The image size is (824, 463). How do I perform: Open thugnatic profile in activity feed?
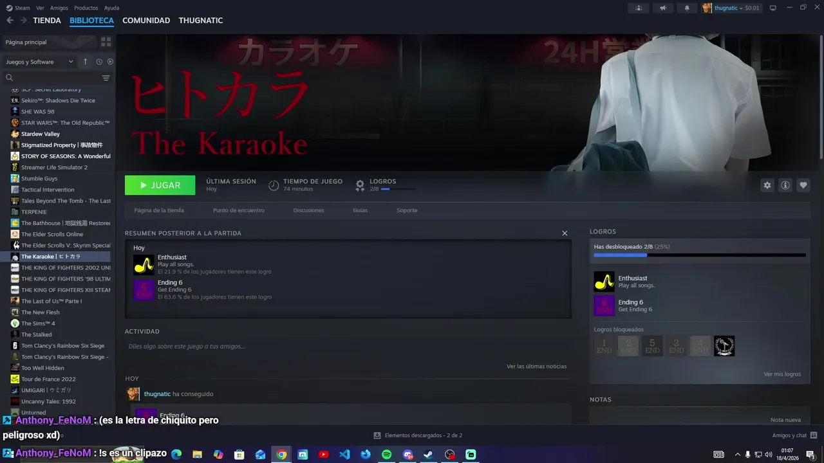coord(157,394)
